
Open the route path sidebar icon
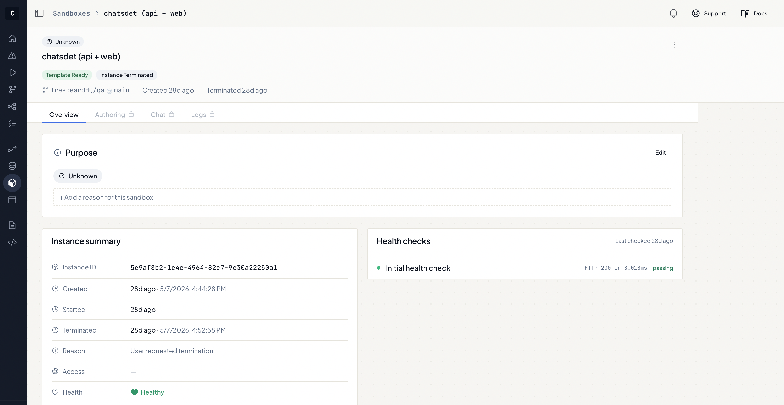click(x=12, y=149)
